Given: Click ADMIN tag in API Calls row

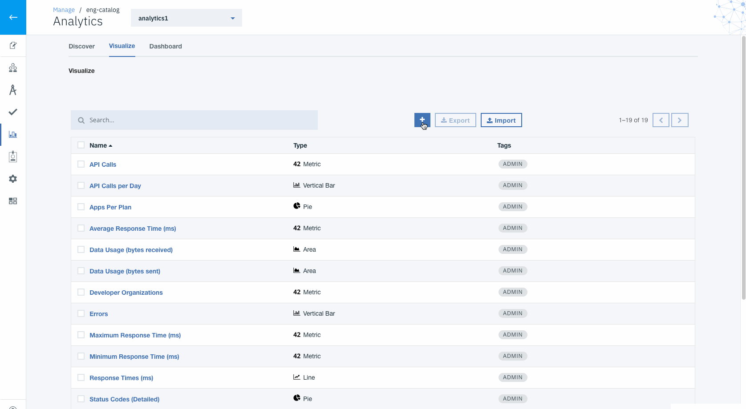Looking at the screenshot, I should pyautogui.click(x=513, y=164).
